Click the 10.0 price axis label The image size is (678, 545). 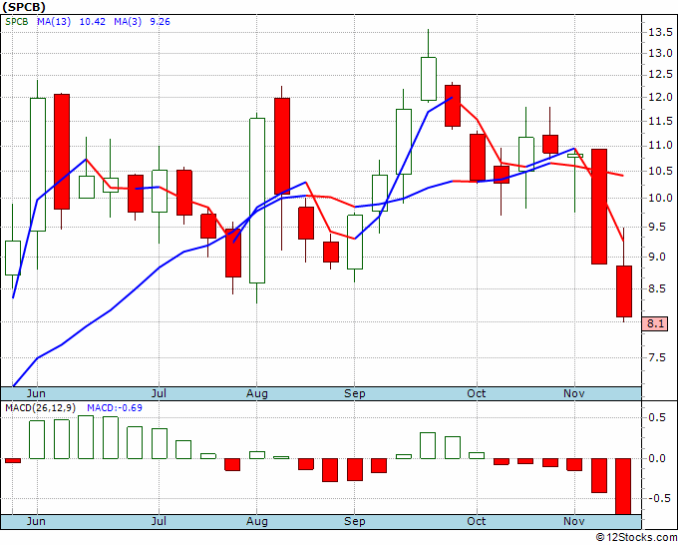coord(660,199)
